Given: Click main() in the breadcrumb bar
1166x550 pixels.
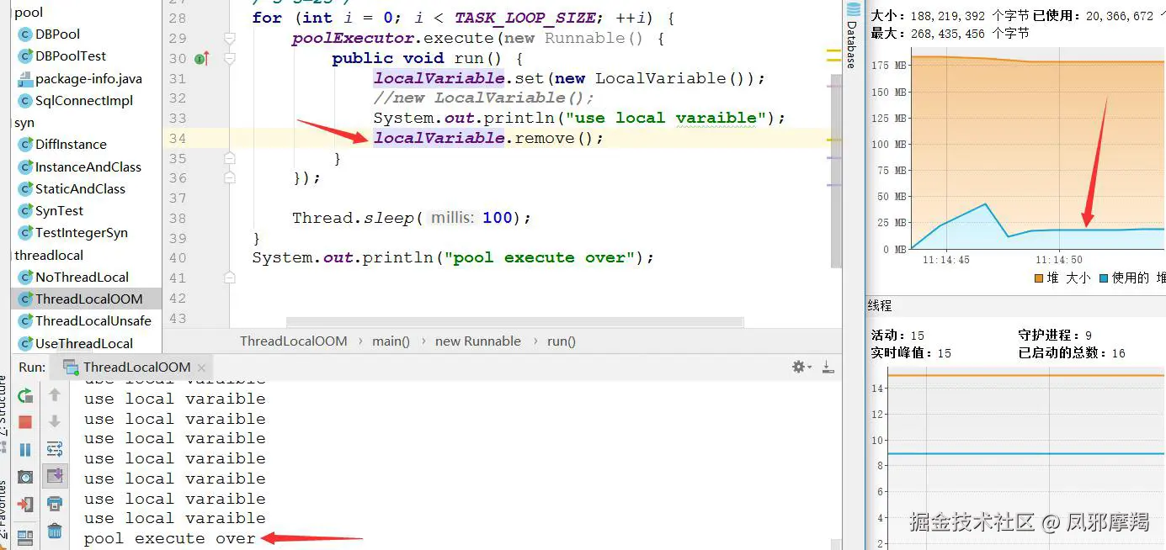Looking at the screenshot, I should (391, 341).
